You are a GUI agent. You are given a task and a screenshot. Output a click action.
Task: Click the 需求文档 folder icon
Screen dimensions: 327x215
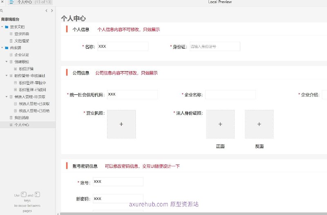pos(7,27)
